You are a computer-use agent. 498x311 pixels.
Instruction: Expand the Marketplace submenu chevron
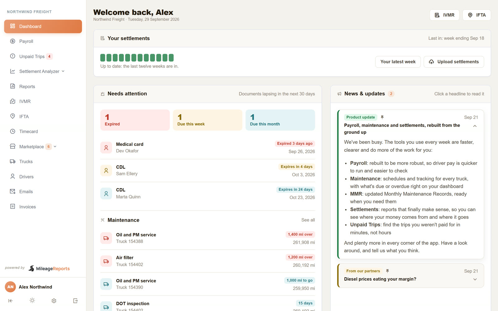55,146
